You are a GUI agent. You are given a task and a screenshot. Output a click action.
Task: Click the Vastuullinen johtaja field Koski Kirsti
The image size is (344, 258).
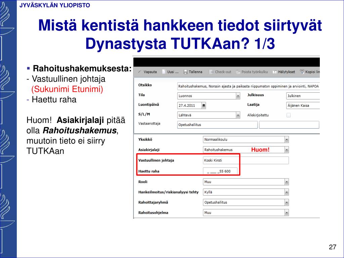[x=246, y=160]
